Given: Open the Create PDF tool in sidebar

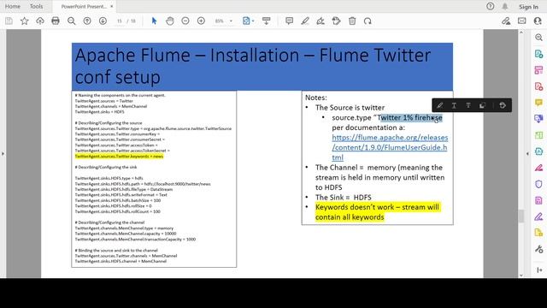Looking at the screenshot, I should pyautogui.click(x=538, y=86).
